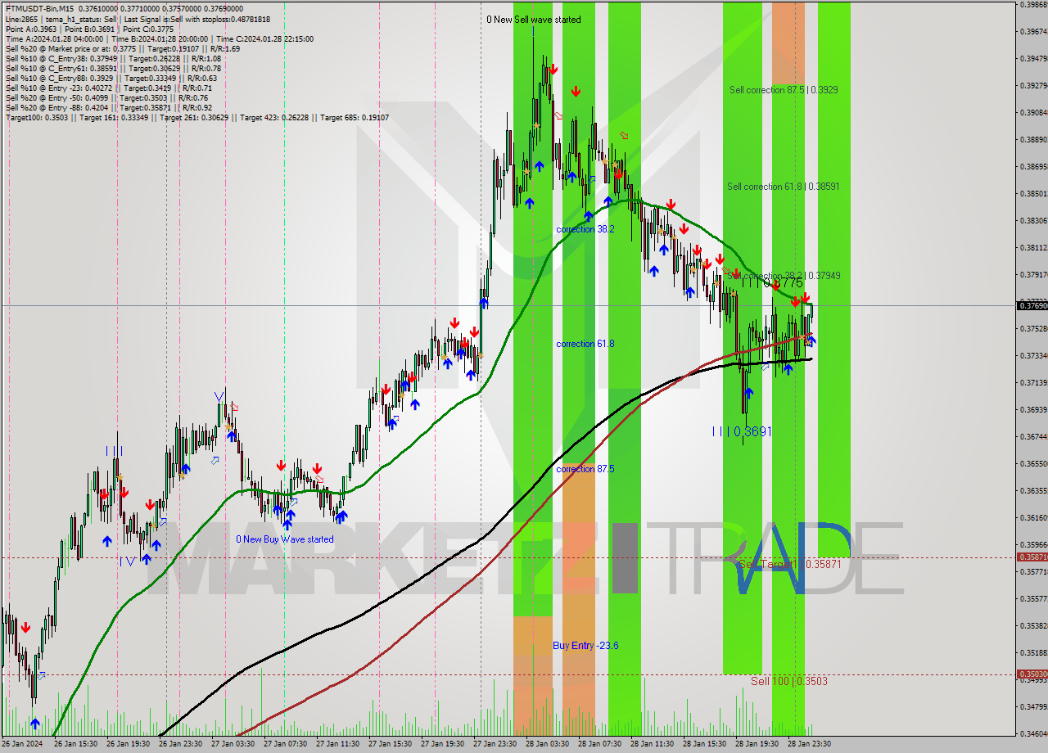This screenshot has height=753, width=1048.
Task: Click the current price tag 0.37690
Action: [x=1032, y=305]
